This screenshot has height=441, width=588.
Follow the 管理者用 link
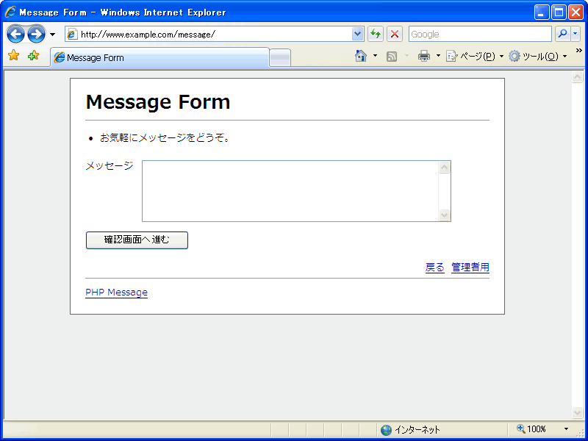tap(470, 268)
